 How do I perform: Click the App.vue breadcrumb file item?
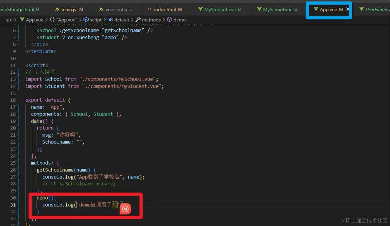pyautogui.click(x=32, y=20)
